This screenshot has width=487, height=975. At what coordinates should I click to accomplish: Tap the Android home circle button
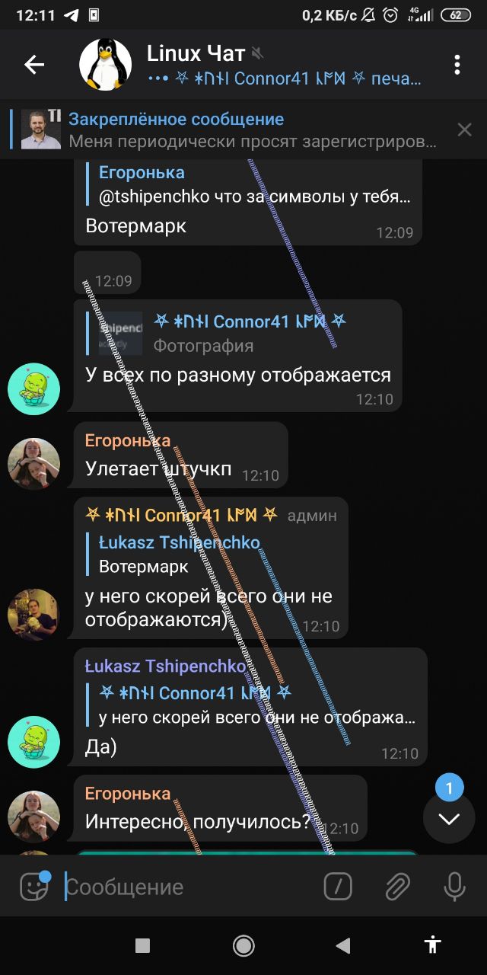(x=243, y=946)
